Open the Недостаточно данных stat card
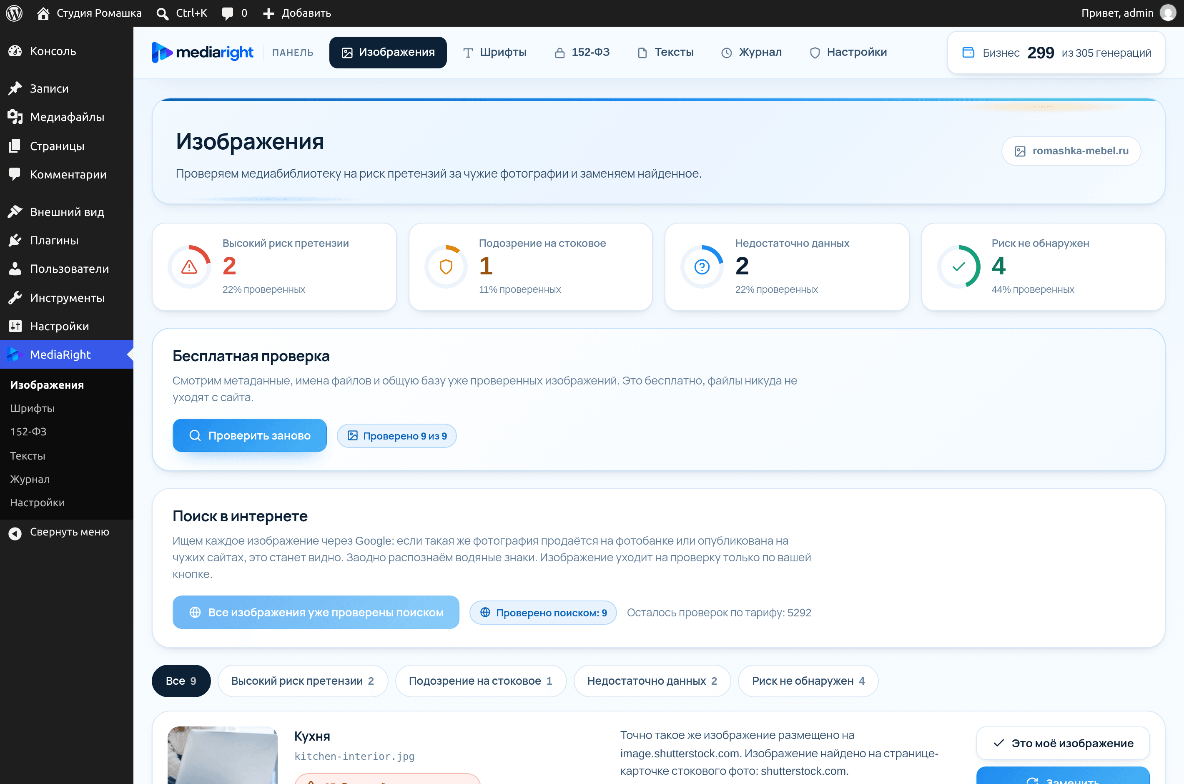The height and width of the screenshot is (784, 1184). 787,267
